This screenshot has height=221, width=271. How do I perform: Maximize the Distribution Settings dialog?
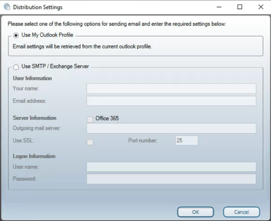point(240,7)
